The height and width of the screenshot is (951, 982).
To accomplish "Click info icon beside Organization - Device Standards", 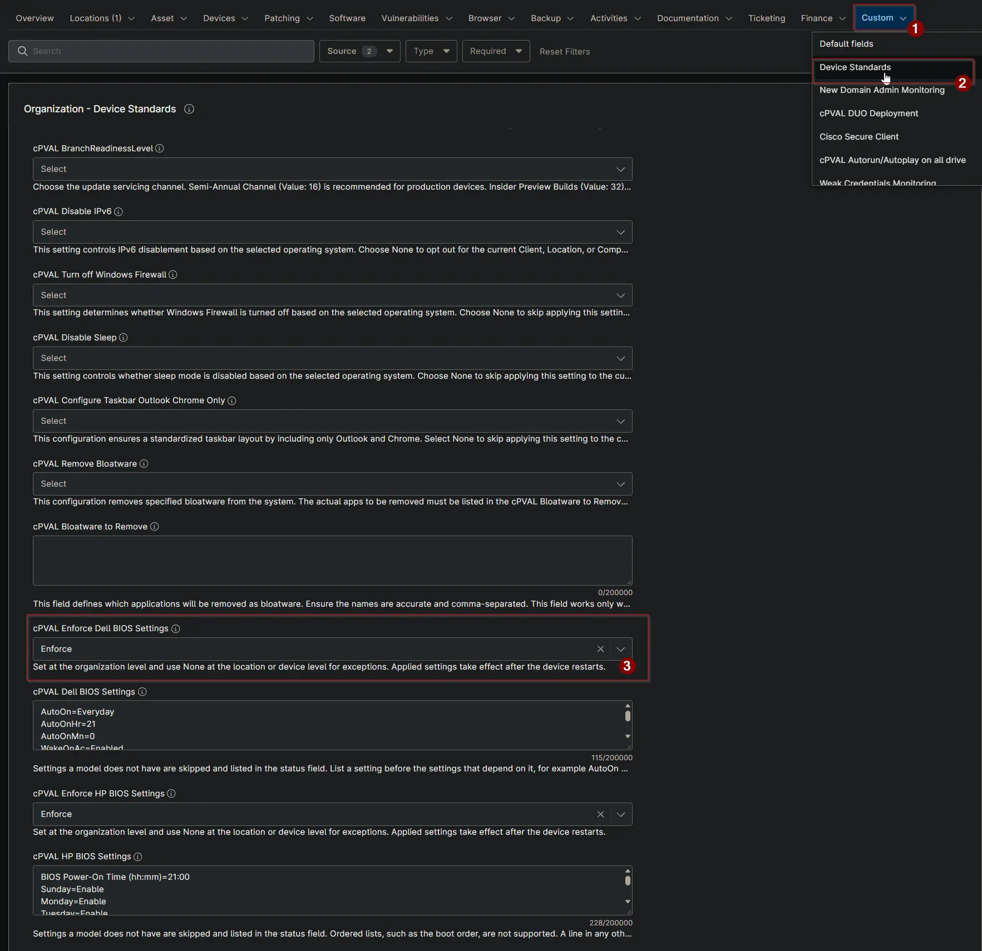I will tap(189, 109).
